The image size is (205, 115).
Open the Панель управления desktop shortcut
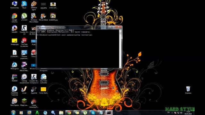[x=24, y=55]
